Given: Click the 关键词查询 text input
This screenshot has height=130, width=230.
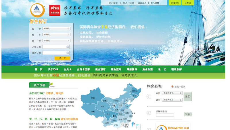Looking at the screenshot, I should pyautogui.click(x=165, y=115).
